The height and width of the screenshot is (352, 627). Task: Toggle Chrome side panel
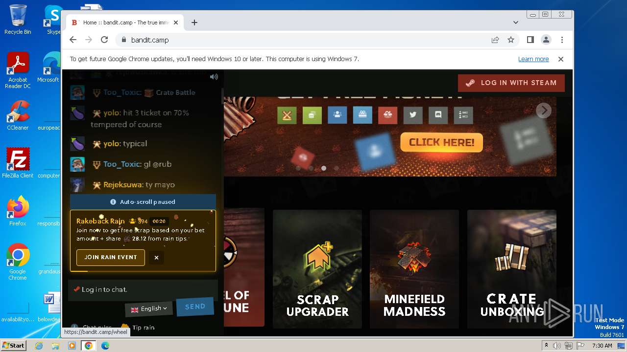531,40
